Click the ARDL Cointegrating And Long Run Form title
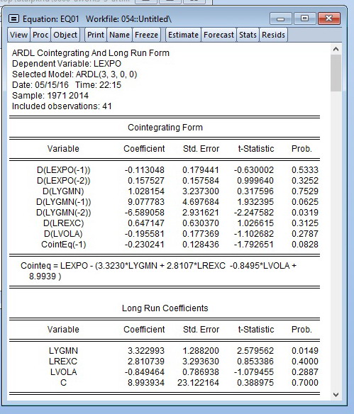The image size is (354, 414). point(91,53)
